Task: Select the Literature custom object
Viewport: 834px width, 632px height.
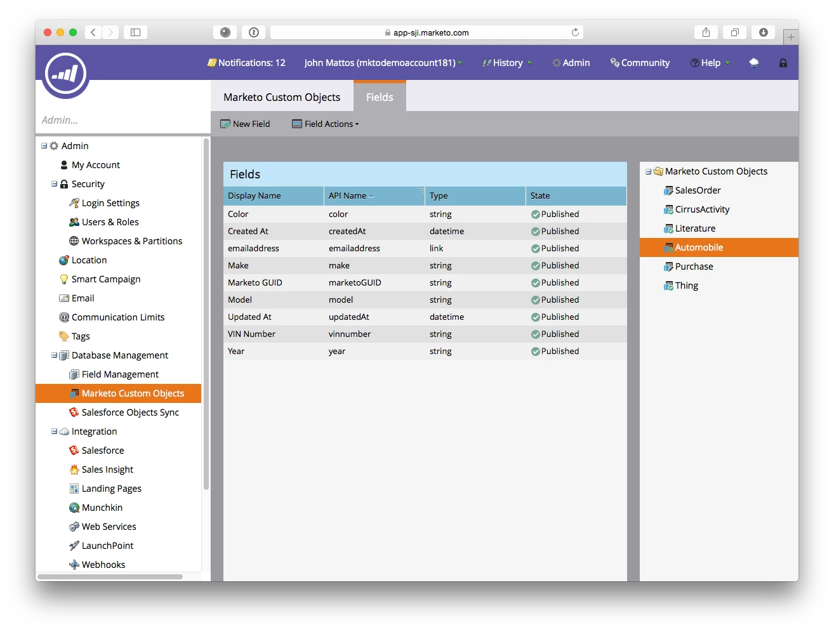Action: point(695,228)
